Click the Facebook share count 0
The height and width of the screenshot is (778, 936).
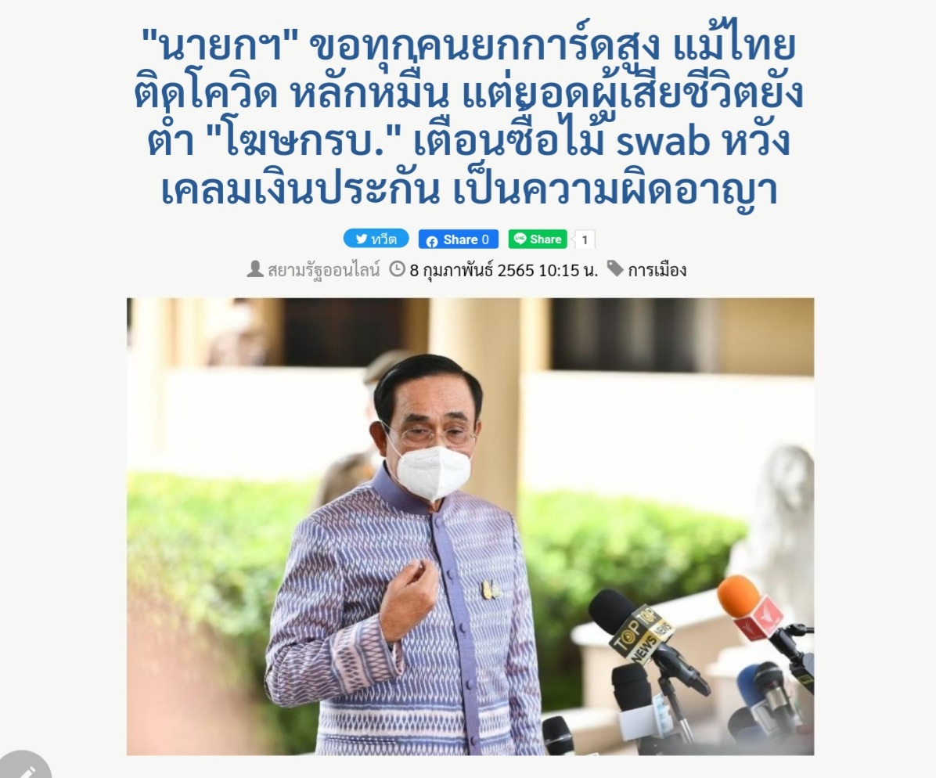[x=485, y=240]
